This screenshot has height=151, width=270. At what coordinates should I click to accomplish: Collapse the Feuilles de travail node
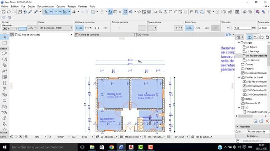(x=239, y=77)
